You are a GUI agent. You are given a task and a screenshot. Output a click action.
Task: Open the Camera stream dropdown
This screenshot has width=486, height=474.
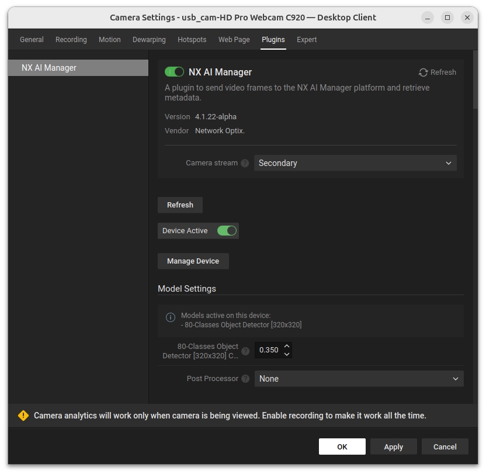(x=355, y=163)
